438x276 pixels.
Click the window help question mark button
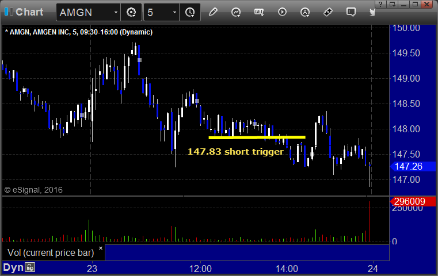(380, 4)
